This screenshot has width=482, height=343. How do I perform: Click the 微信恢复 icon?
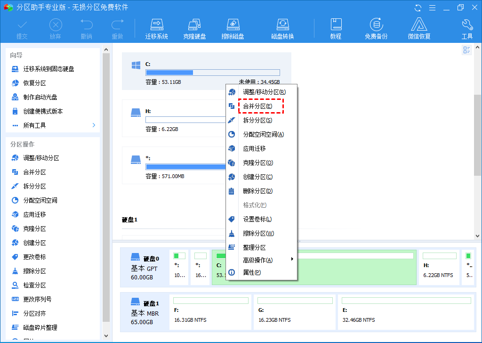point(418,27)
